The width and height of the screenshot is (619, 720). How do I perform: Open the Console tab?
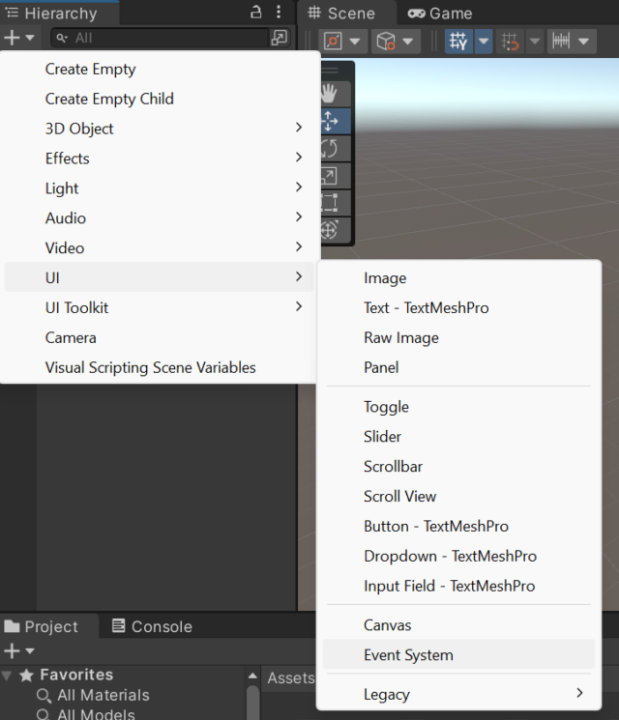point(152,626)
